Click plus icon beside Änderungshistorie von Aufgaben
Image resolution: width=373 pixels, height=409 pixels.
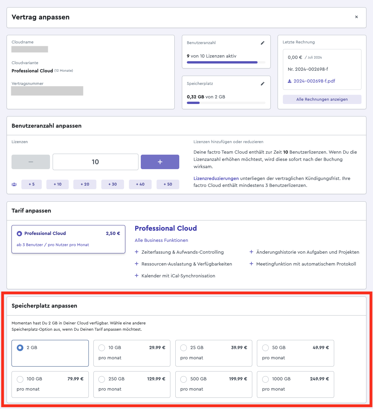tap(251, 252)
